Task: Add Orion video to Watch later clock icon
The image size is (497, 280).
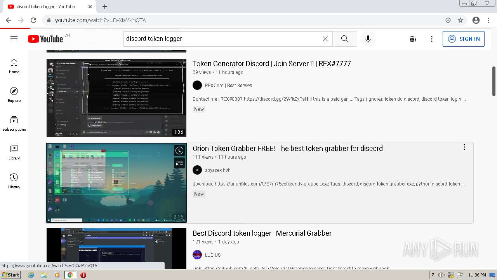Action: tap(179, 150)
